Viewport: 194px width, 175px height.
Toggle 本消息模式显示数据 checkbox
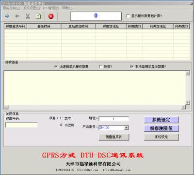pos(132,66)
